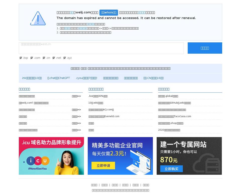This screenshot has height=193, width=241.
Task: Open the GitHub .wiki article link
Action: [174, 103]
